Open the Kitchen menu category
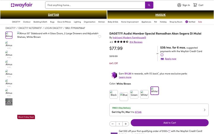Image resolution: width=214 pixels, height=134 pixels. pyautogui.click(x=102, y=22)
